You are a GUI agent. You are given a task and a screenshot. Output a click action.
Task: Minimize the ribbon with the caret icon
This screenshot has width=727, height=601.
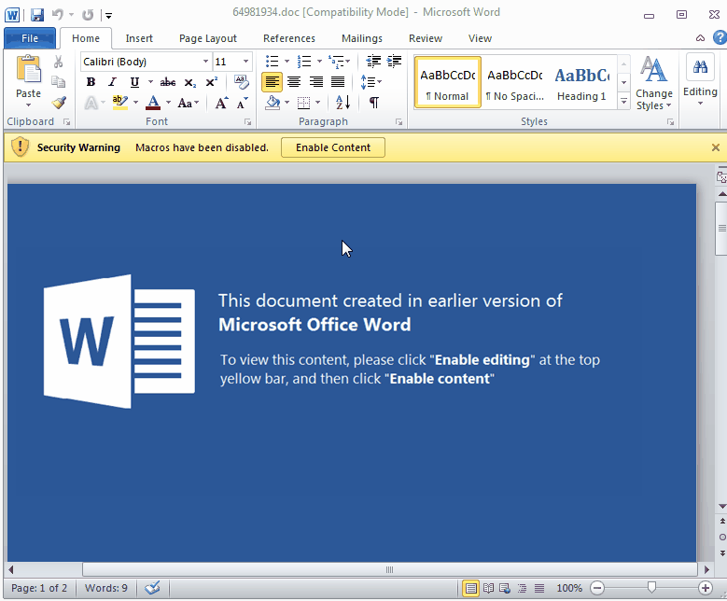pos(700,38)
